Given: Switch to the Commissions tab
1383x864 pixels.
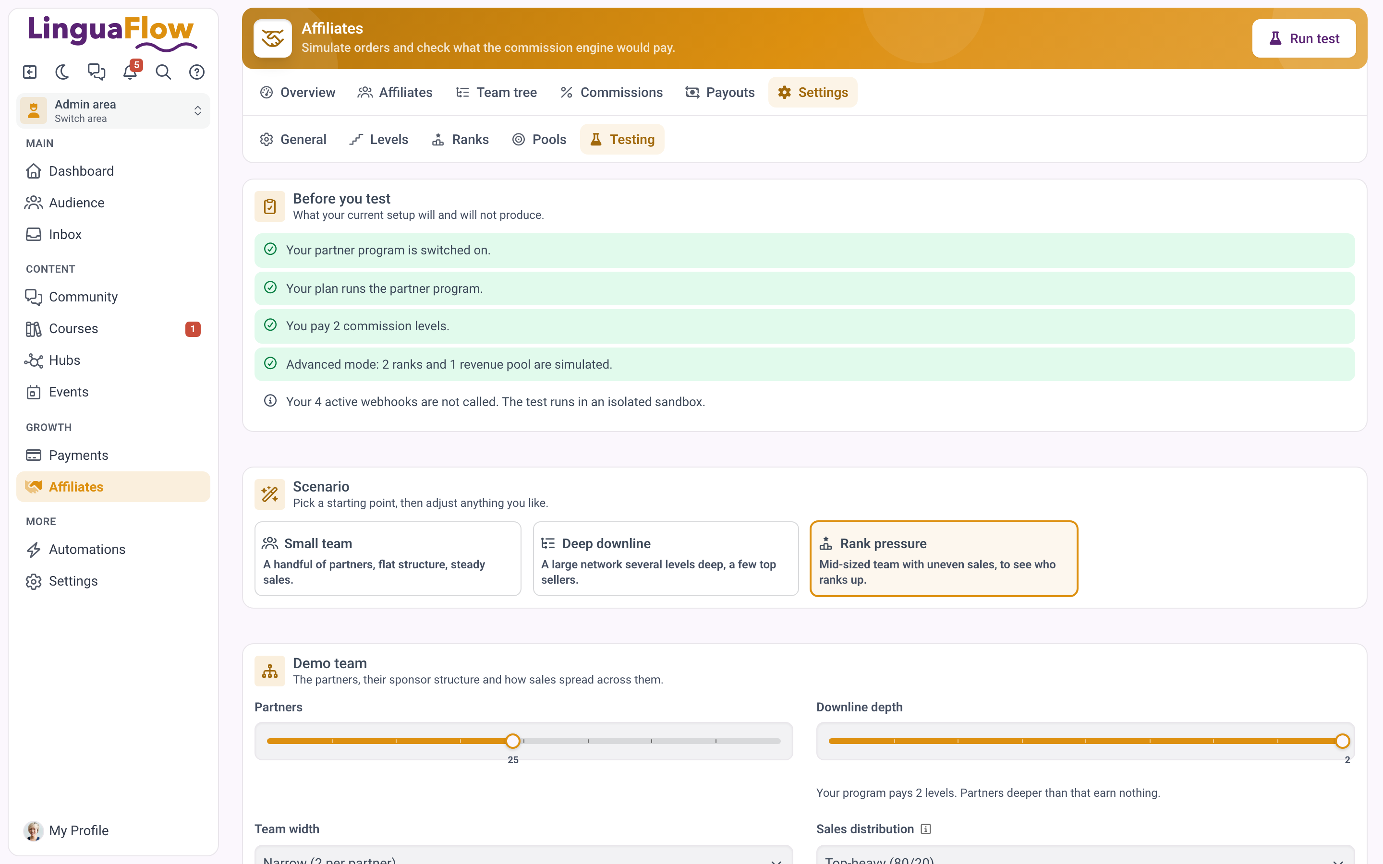Looking at the screenshot, I should (611, 93).
